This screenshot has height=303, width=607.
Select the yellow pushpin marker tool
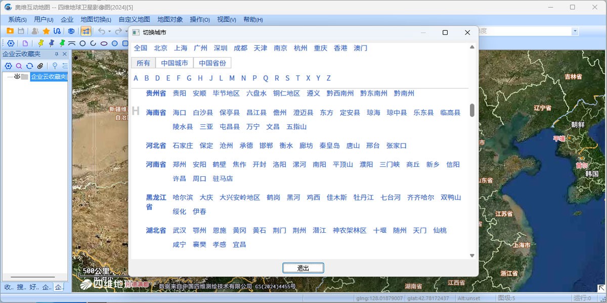pos(41,43)
